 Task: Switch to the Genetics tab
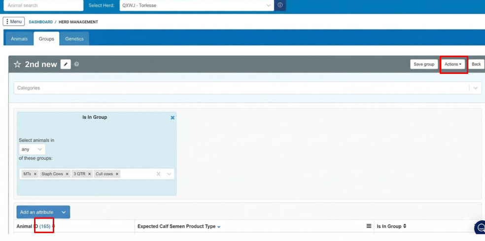point(75,39)
